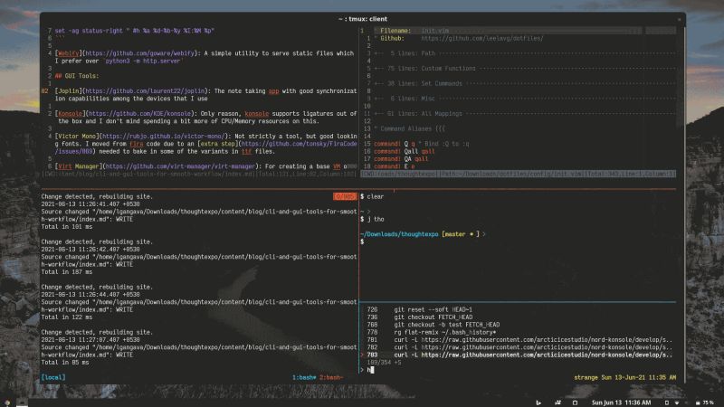Open the clipboard tray icon
Screen dimensions: 724x407
(x=575, y=402)
